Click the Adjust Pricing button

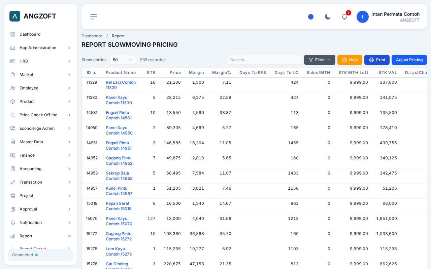(x=409, y=60)
